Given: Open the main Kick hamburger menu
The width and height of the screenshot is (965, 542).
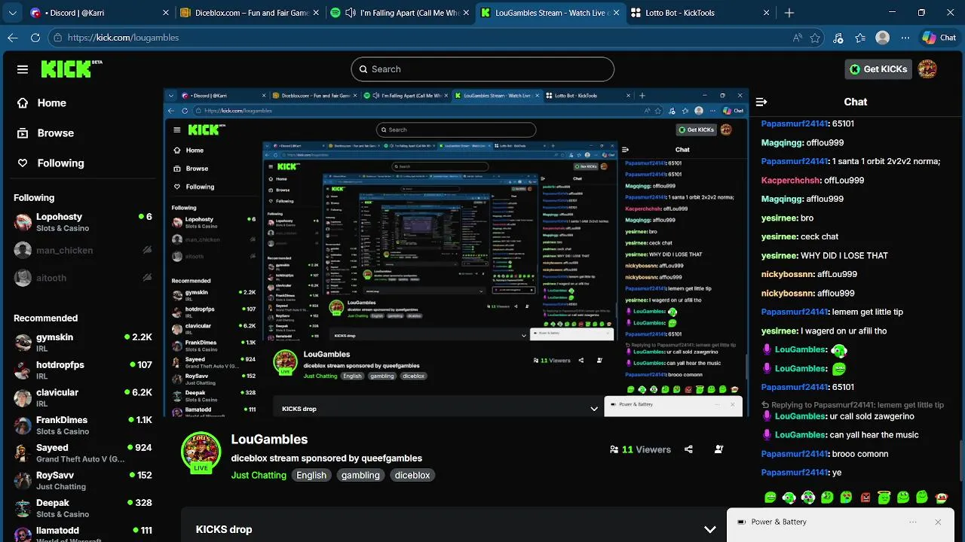Looking at the screenshot, I should click(23, 69).
